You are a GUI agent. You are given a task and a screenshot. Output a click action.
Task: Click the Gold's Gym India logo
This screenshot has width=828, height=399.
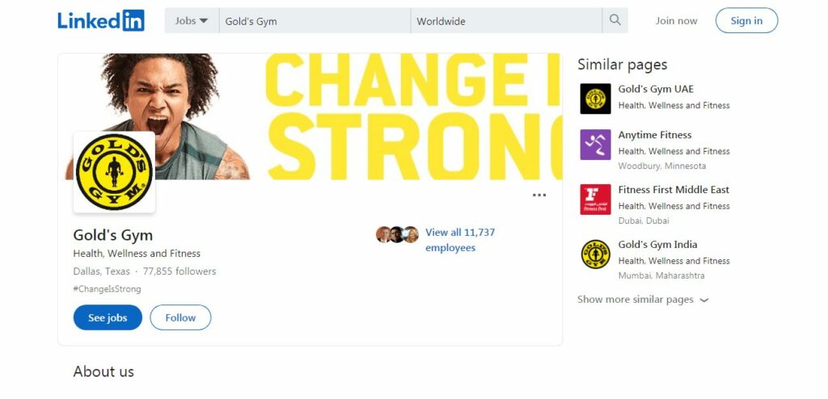coord(596,254)
